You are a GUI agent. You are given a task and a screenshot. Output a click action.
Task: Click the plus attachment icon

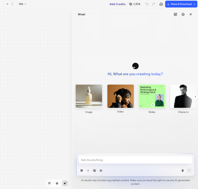(88, 170)
